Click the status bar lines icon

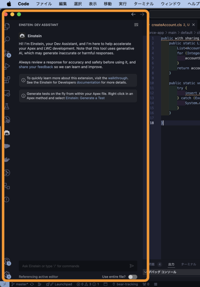[156, 284]
